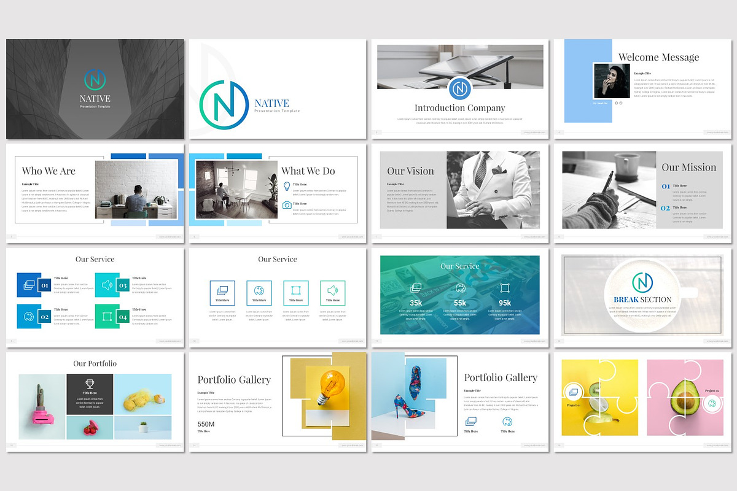Viewport: 737px width, 491px height.
Task: Click the first outlined layers icon box on the second Our Service slide
Action: pyautogui.click(x=222, y=293)
